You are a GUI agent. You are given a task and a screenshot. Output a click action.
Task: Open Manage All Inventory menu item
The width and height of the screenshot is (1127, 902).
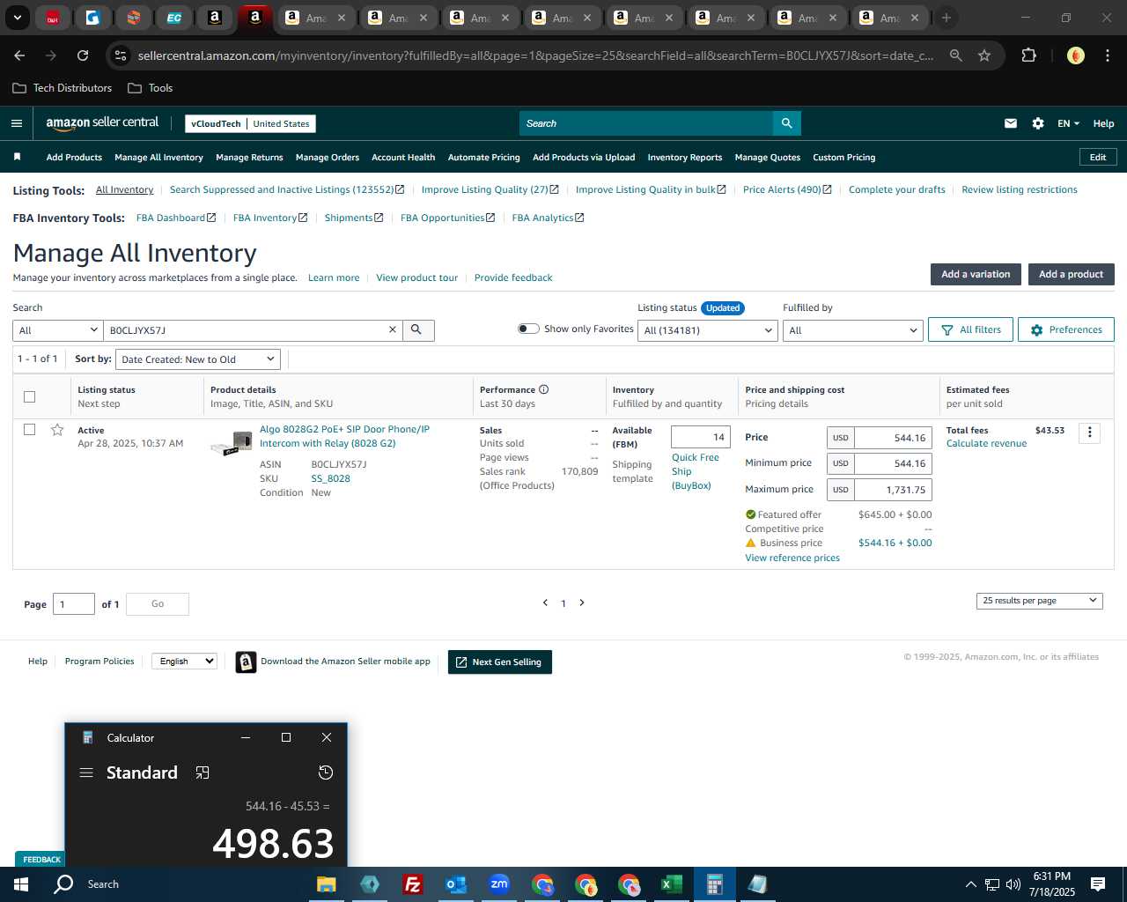158,158
